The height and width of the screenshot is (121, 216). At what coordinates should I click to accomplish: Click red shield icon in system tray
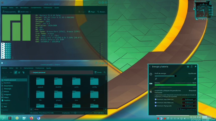click(158, 118)
